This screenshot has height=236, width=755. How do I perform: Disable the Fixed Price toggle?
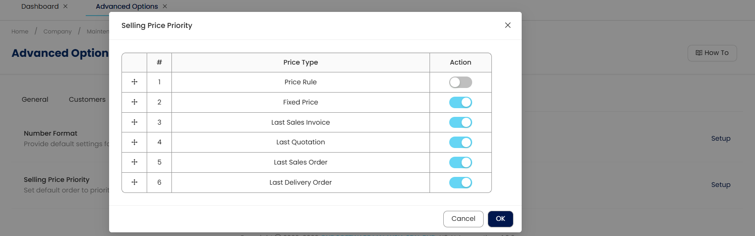pyautogui.click(x=460, y=102)
